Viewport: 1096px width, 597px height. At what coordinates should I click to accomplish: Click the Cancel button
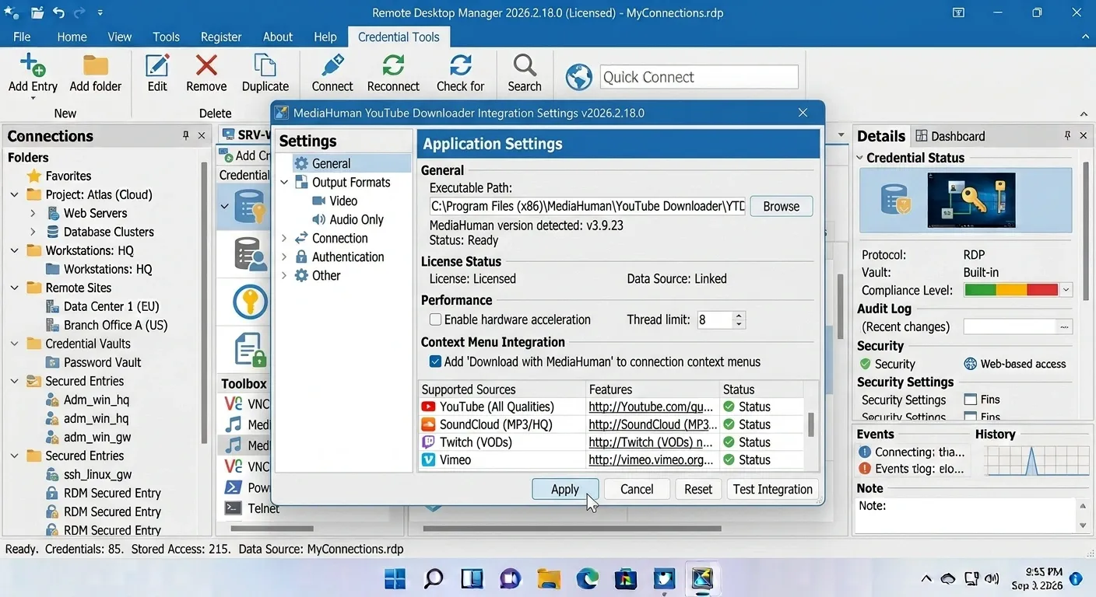click(x=637, y=489)
